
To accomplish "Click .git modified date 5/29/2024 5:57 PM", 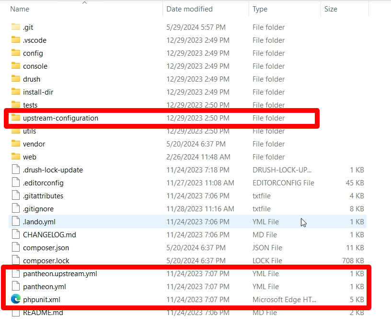I will tap(196, 27).
